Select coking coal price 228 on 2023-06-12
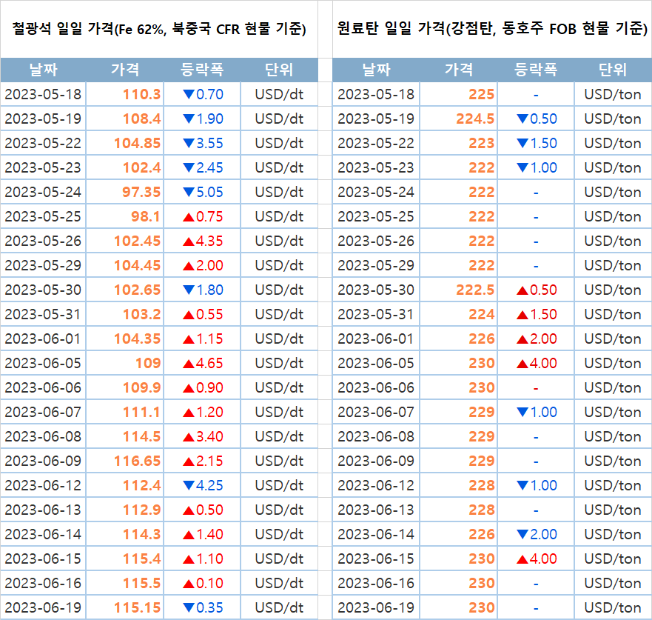Viewport: 652px width, 620px height. (482, 486)
